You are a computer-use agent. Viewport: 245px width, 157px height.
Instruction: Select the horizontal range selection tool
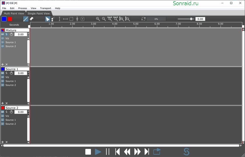[65, 19]
